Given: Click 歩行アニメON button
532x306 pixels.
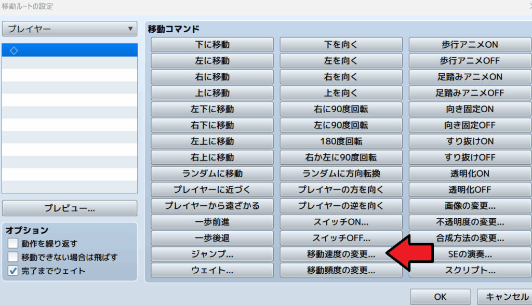Looking at the screenshot, I should pyautogui.click(x=470, y=45).
